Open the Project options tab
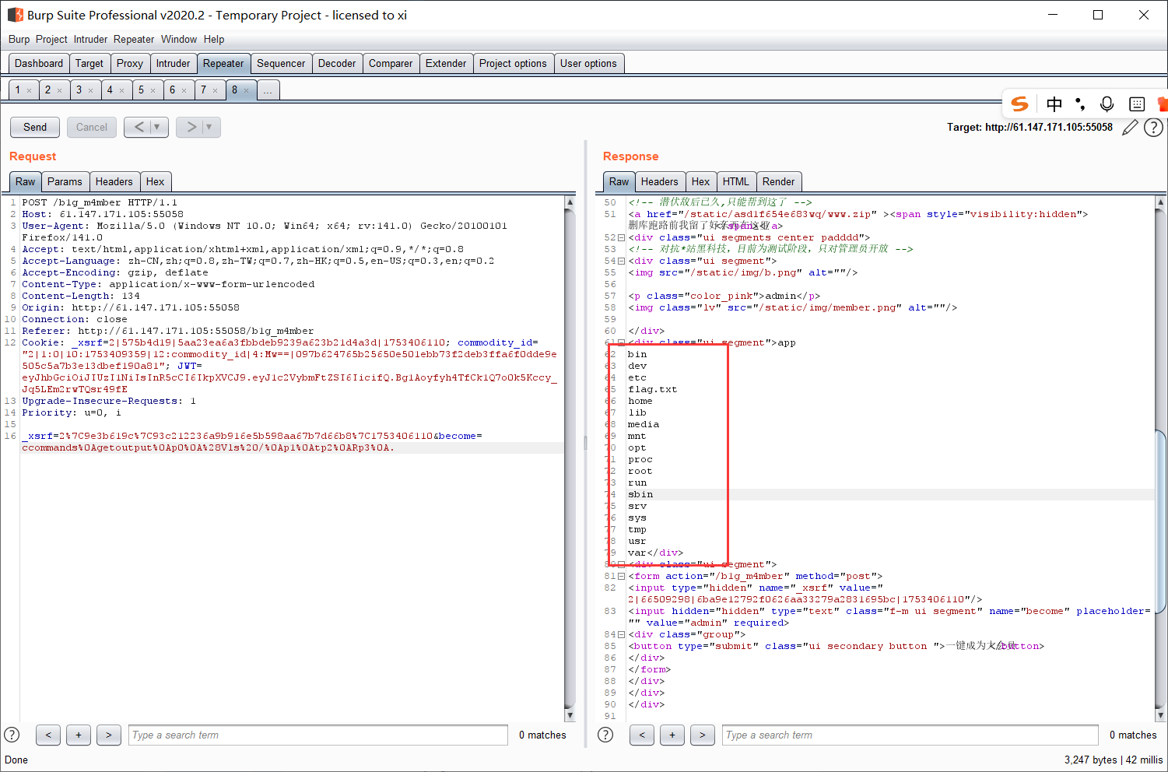The image size is (1168, 772). pos(513,64)
